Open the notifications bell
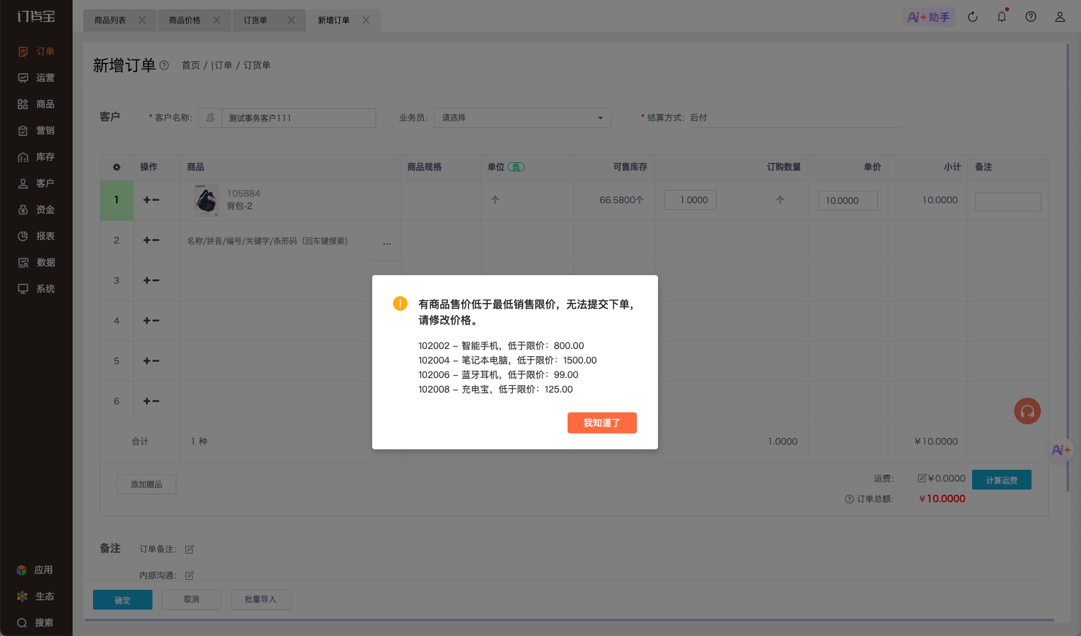Screen dimensions: 1081x636 point(1002,17)
